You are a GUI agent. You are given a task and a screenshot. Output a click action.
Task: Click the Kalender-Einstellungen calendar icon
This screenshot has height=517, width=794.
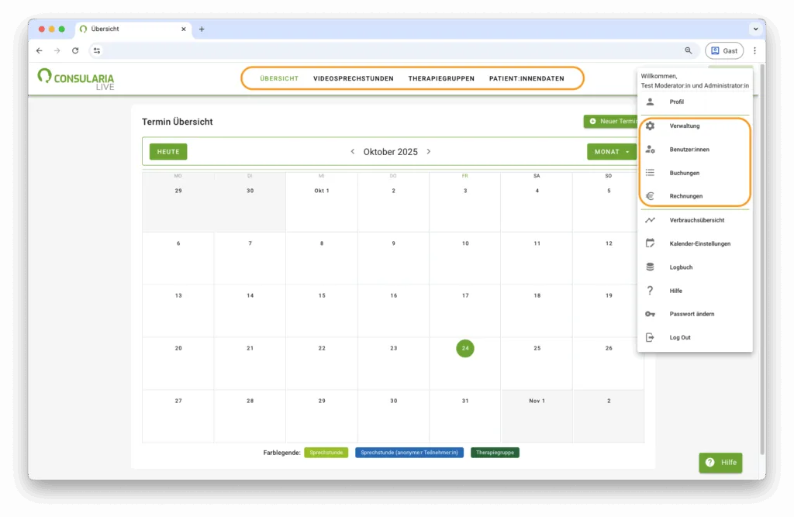click(x=651, y=243)
